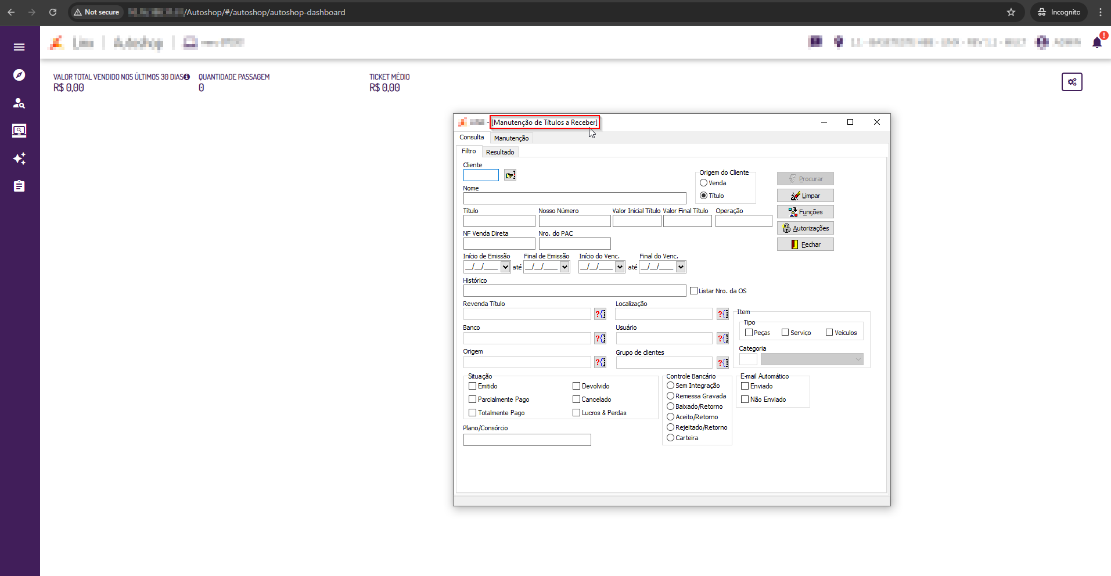Open lookup for Grupo de clientes field
The width and height of the screenshot is (1111, 576).
pyautogui.click(x=722, y=363)
